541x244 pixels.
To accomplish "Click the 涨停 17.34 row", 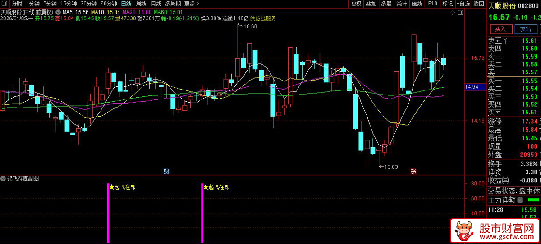I will (513, 122).
